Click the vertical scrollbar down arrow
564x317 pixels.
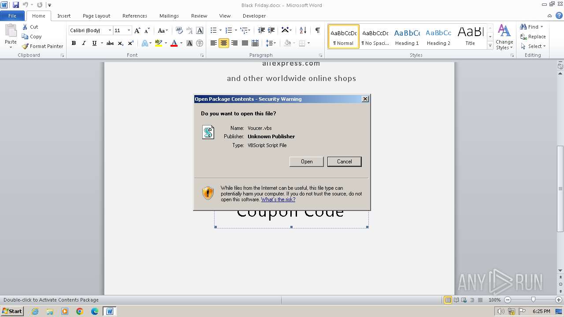pos(560,270)
